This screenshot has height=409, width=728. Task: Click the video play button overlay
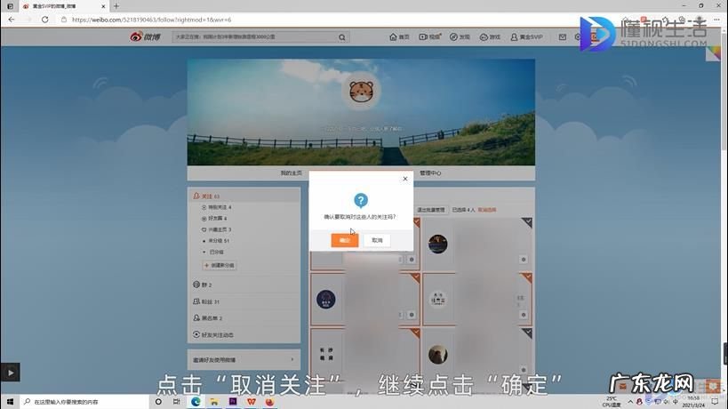point(10,372)
